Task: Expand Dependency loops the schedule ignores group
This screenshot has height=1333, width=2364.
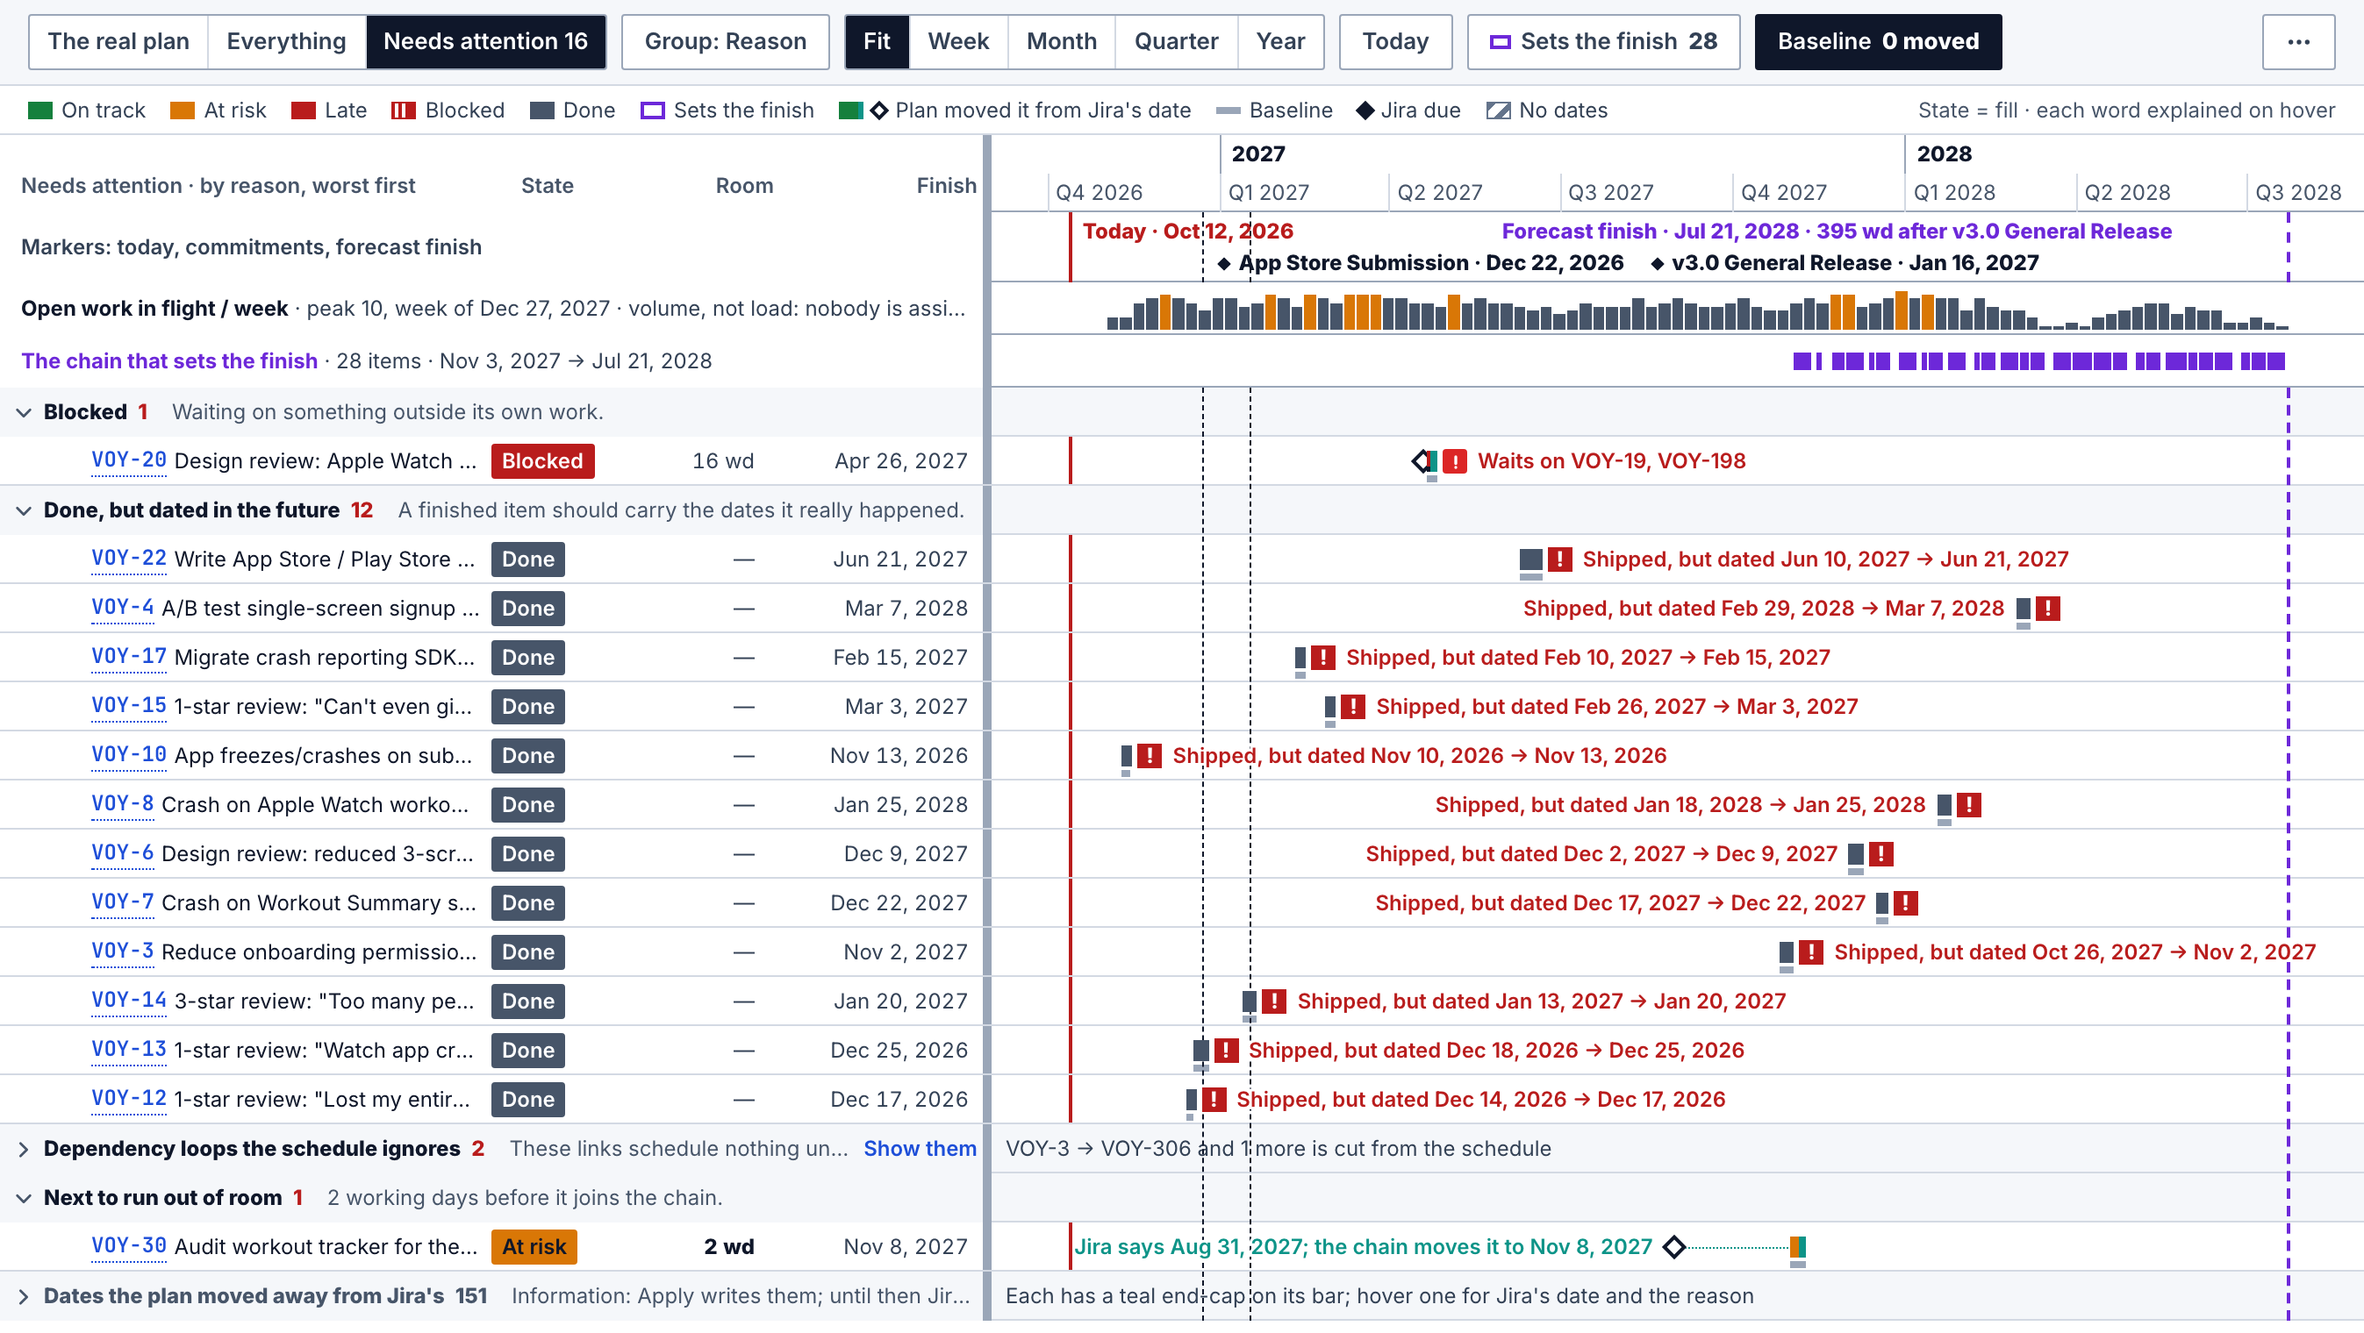Action: coord(24,1149)
